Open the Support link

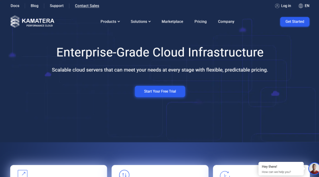(57, 6)
